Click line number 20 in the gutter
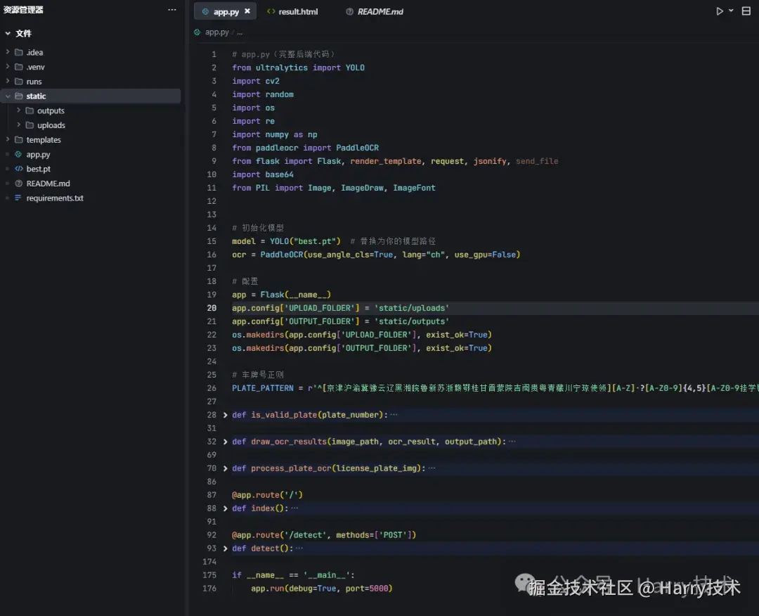 (x=212, y=308)
